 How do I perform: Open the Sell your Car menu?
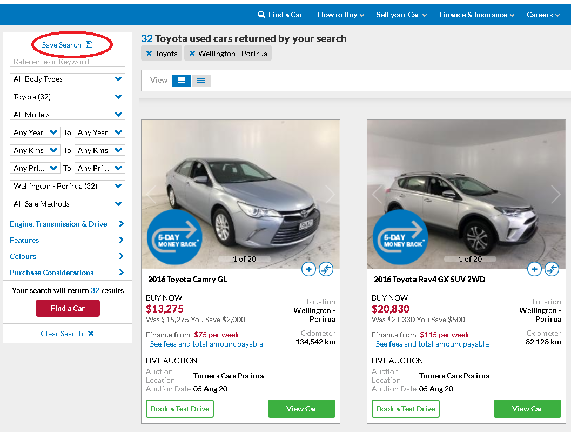point(401,15)
